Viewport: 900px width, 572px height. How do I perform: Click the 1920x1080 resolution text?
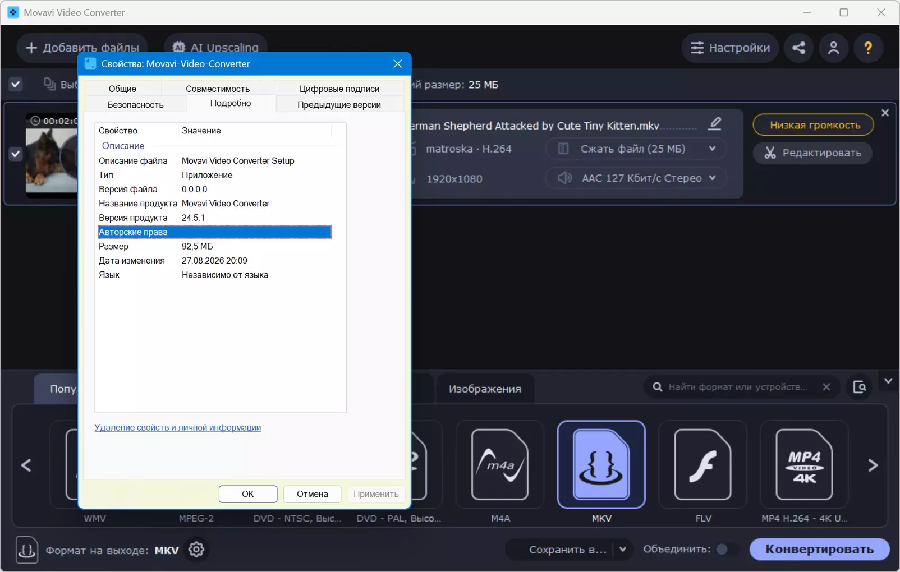(x=454, y=179)
